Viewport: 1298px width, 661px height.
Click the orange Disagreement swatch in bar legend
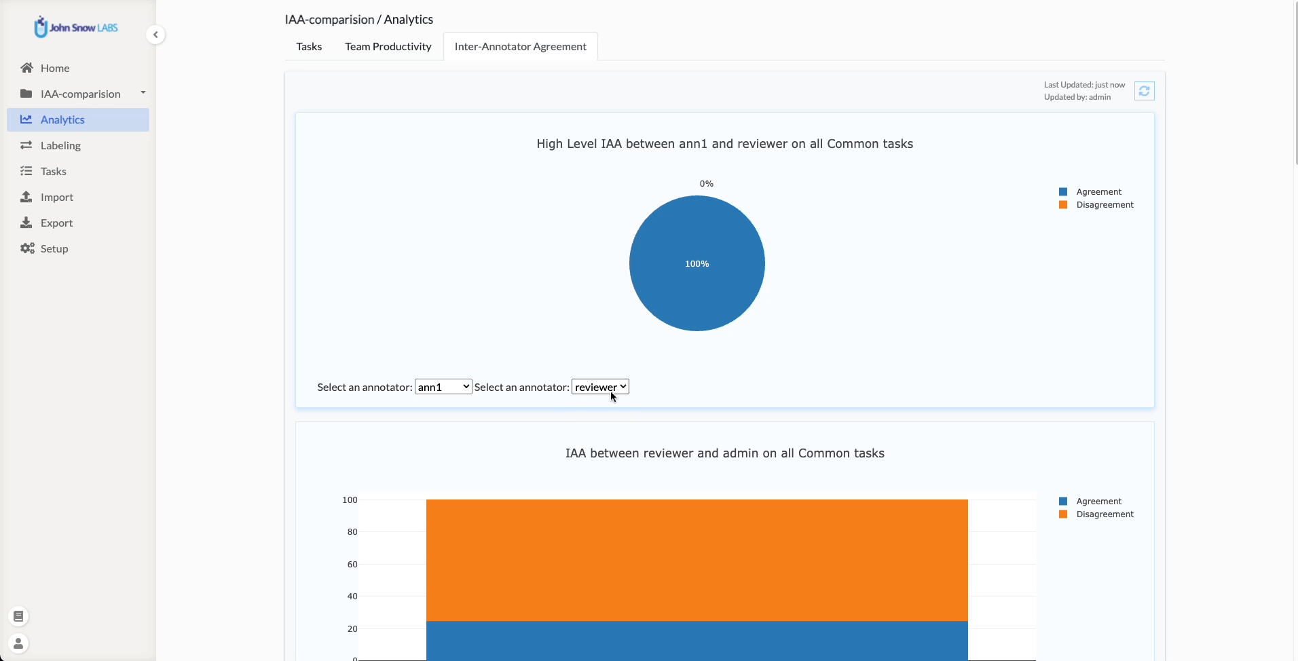click(1063, 514)
